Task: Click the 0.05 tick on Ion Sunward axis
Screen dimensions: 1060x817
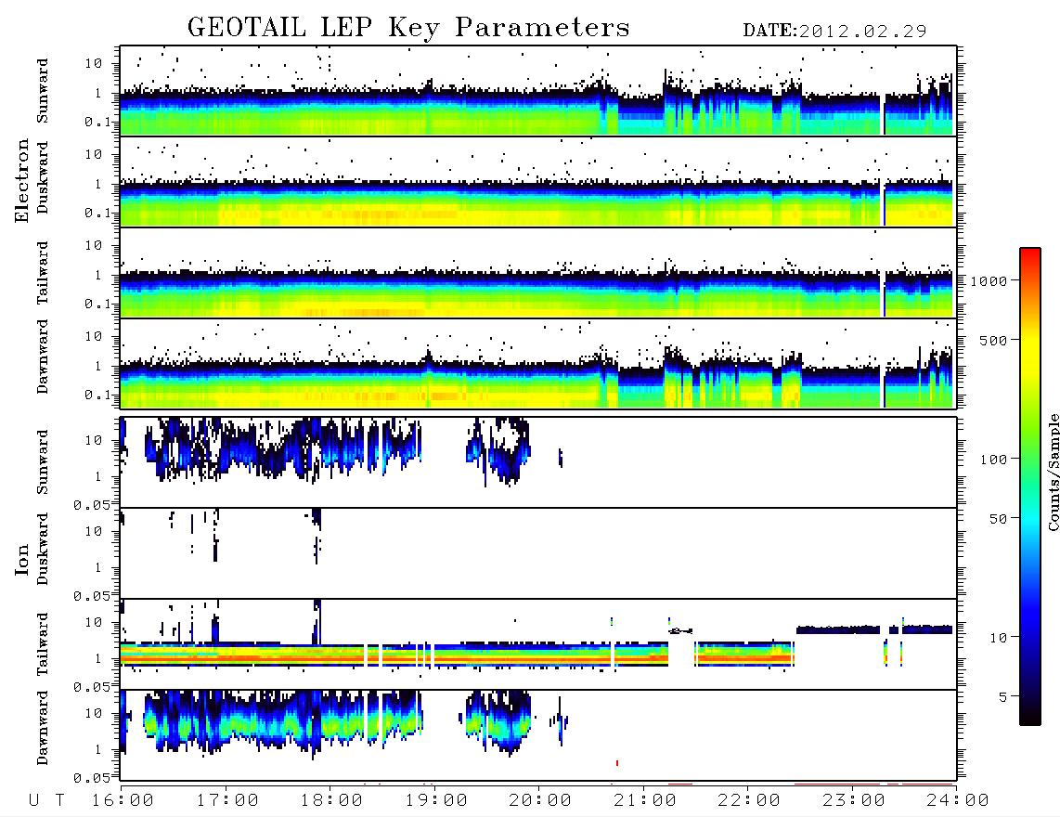Action: click(x=91, y=504)
